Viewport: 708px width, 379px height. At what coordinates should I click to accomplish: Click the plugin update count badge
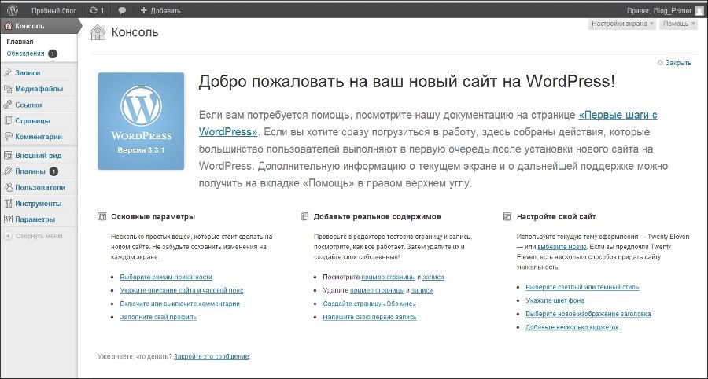[x=53, y=171]
